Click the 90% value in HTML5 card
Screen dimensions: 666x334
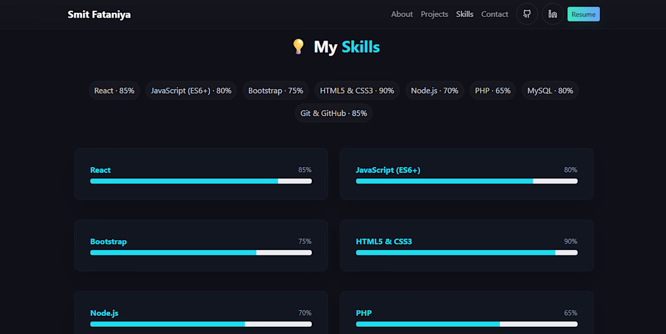point(570,241)
